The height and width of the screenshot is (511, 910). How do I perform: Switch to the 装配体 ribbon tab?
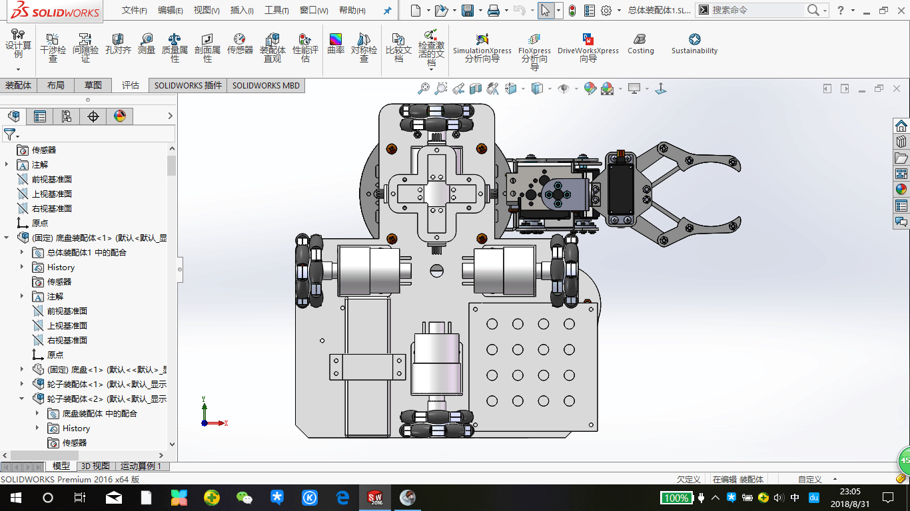(18, 85)
